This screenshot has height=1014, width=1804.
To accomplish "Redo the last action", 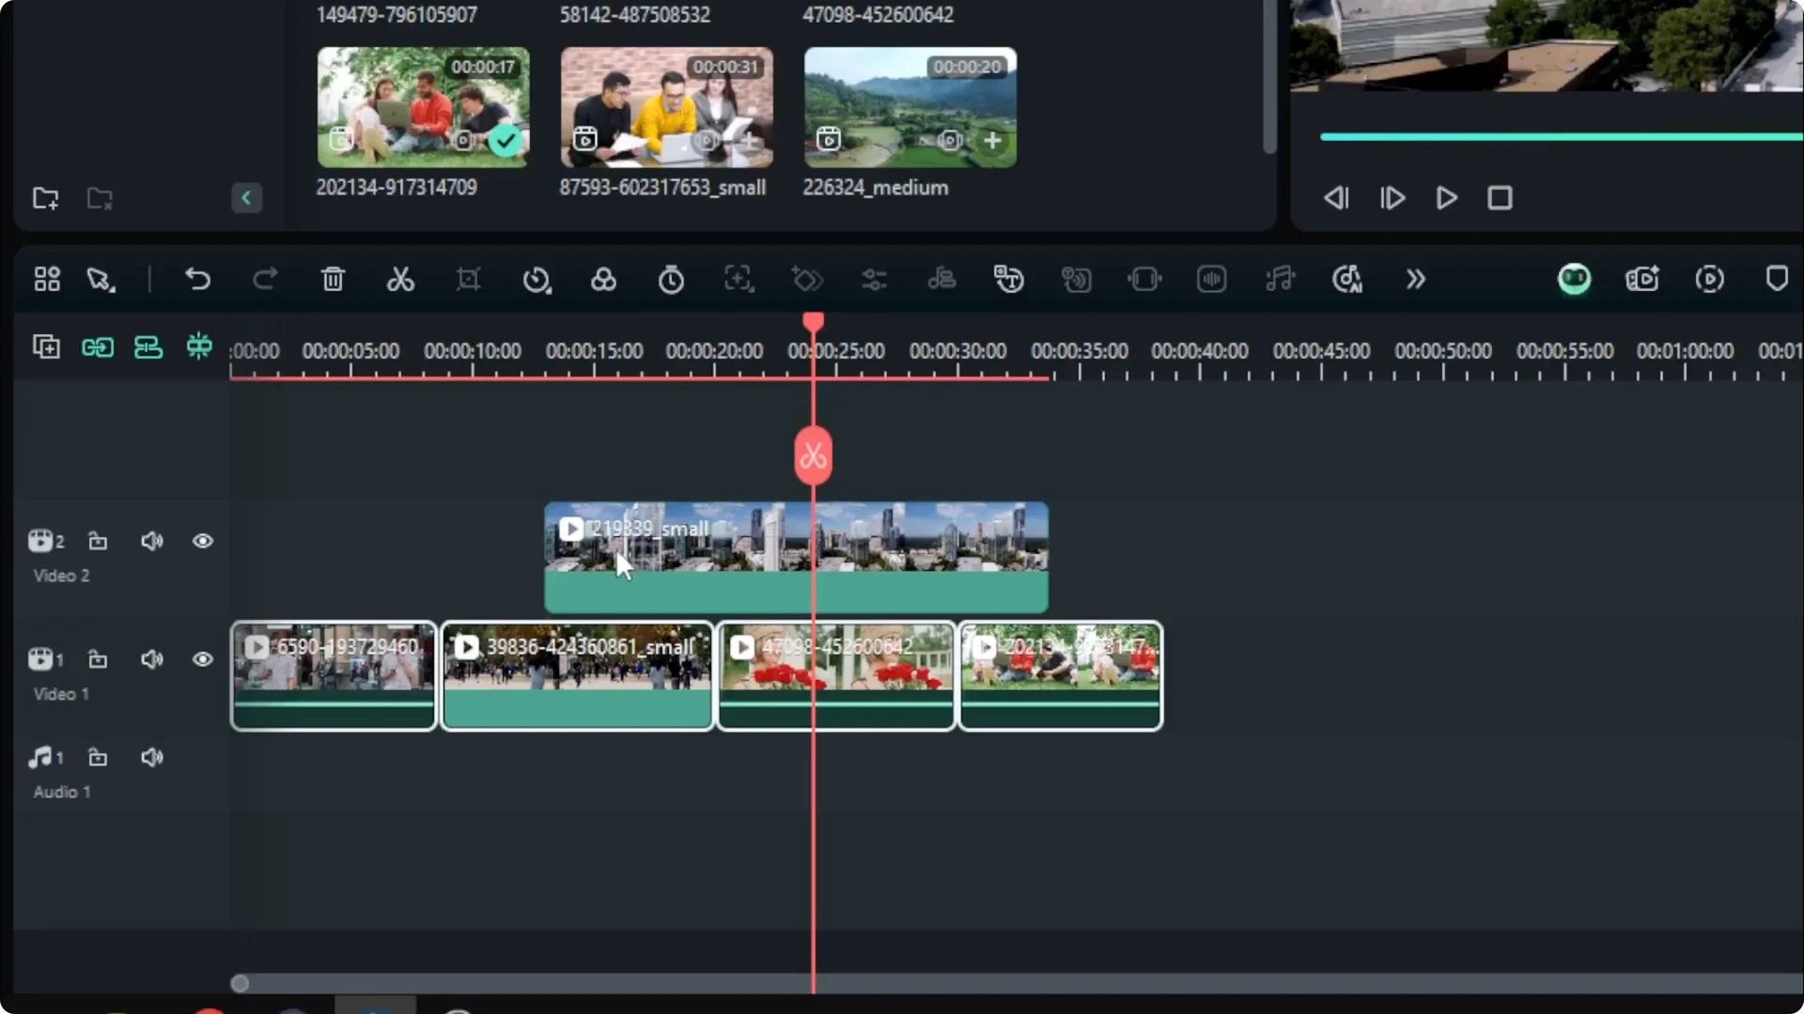I will [266, 279].
